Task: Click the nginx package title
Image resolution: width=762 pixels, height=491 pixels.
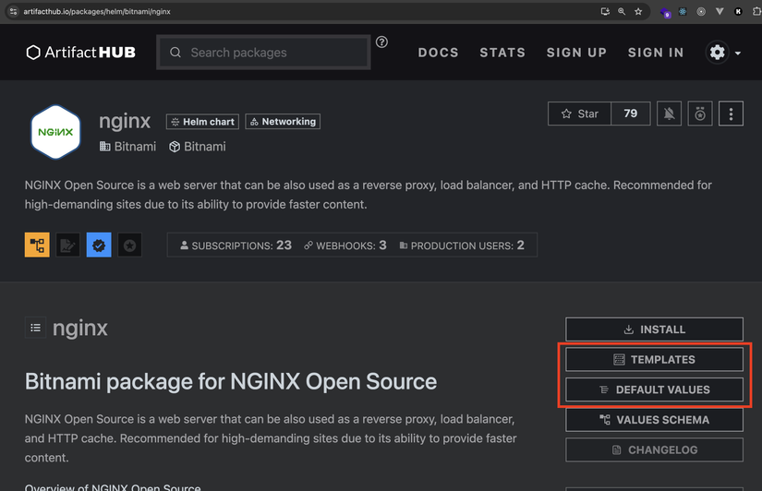Action: pyautogui.click(x=125, y=122)
